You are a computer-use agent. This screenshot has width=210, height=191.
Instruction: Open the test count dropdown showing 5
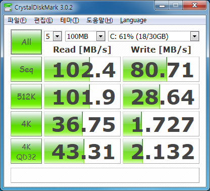pyautogui.click(x=53, y=36)
